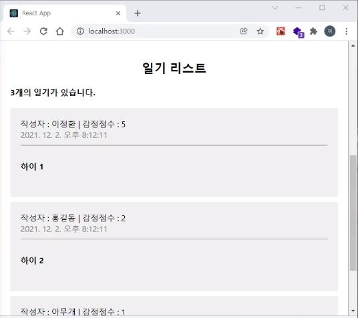Go to the home page icon
Image resolution: width=358 pixels, height=318 pixels.
point(60,31)
